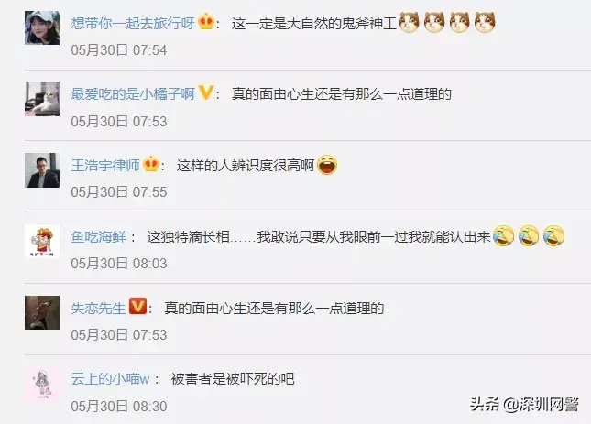
Task: Click the timestamp 05月30日 08:30
Action: [x=119, y=407]
